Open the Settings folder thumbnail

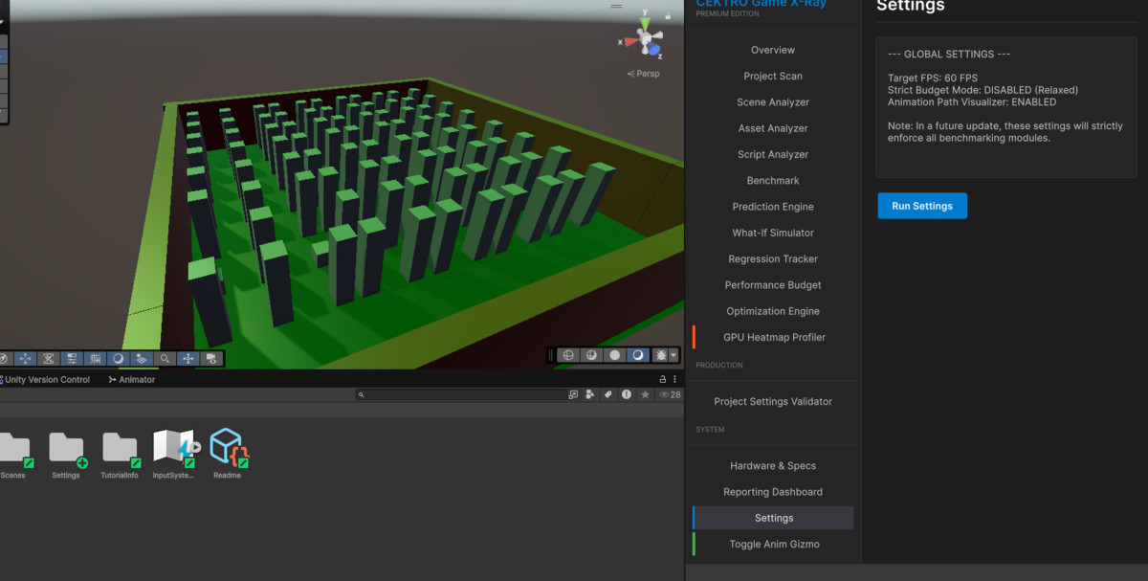66,448
